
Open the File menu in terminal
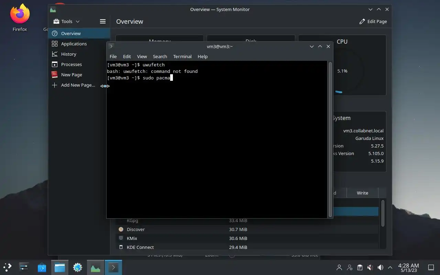point(113,56)
